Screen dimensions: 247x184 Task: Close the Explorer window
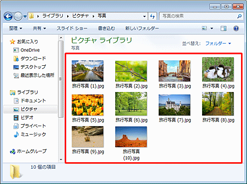(x=238, y=7)
